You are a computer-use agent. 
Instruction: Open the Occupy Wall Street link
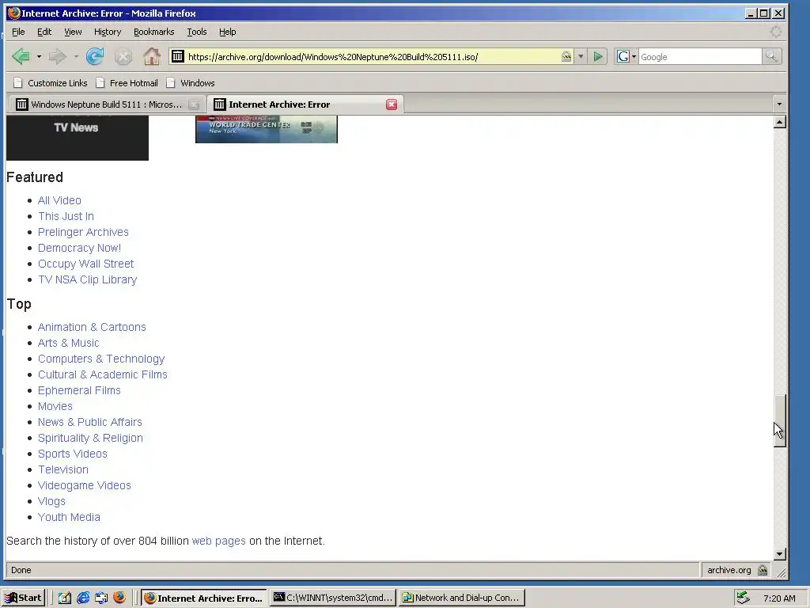tap(85, 264)
